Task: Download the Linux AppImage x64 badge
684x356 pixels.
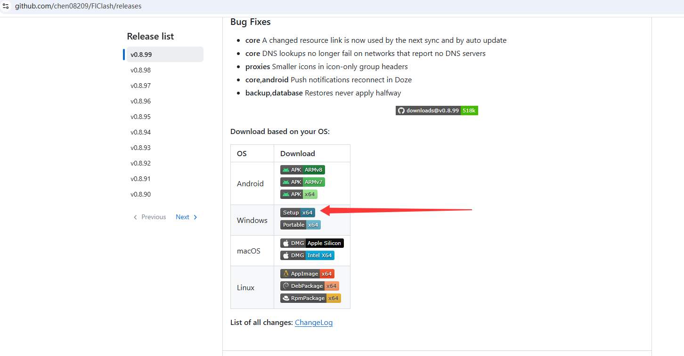Action: [307, 274]
